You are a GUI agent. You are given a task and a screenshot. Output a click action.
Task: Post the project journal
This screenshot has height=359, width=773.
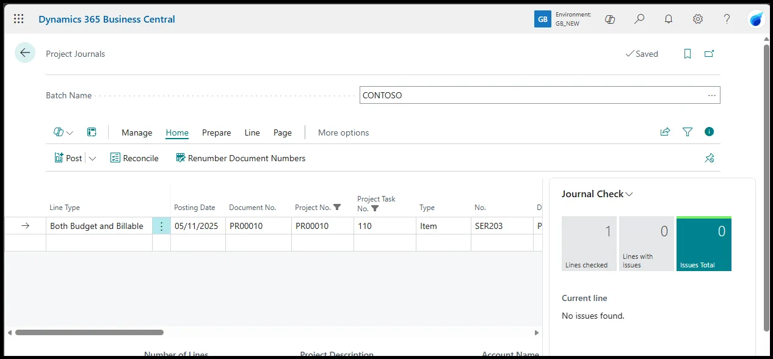click(x=68, y=158)
